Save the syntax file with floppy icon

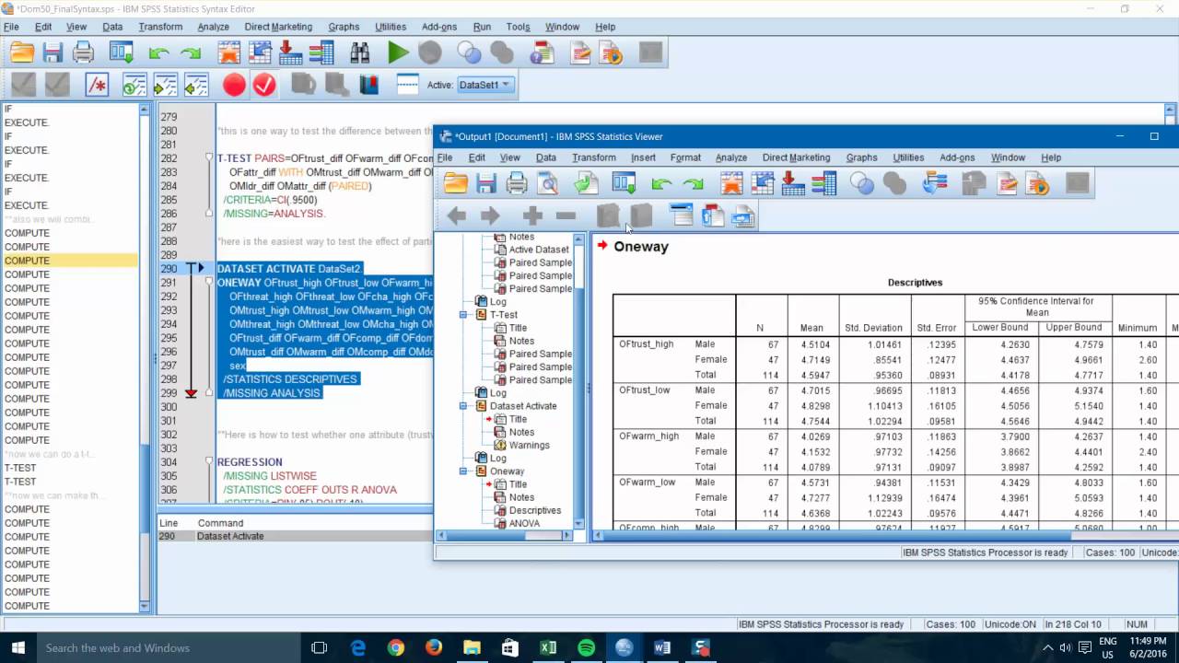point(53,52)
